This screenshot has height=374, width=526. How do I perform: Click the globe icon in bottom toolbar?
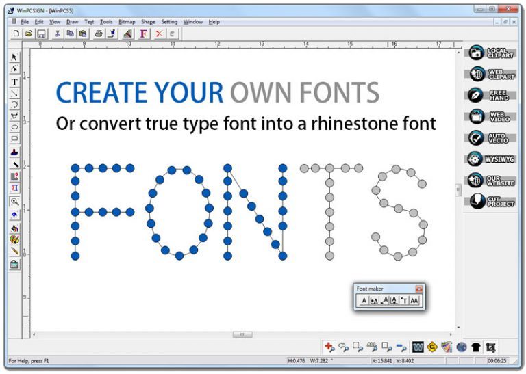click(x=461, y=347)
